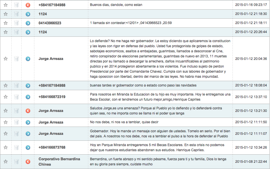Delete Jorge Arreaza's message from 20:04:36

(16, 59)
